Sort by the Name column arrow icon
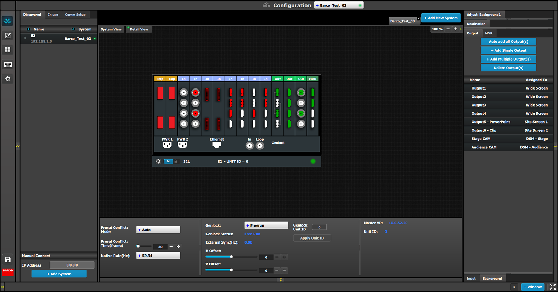 (x=29, y=29)
